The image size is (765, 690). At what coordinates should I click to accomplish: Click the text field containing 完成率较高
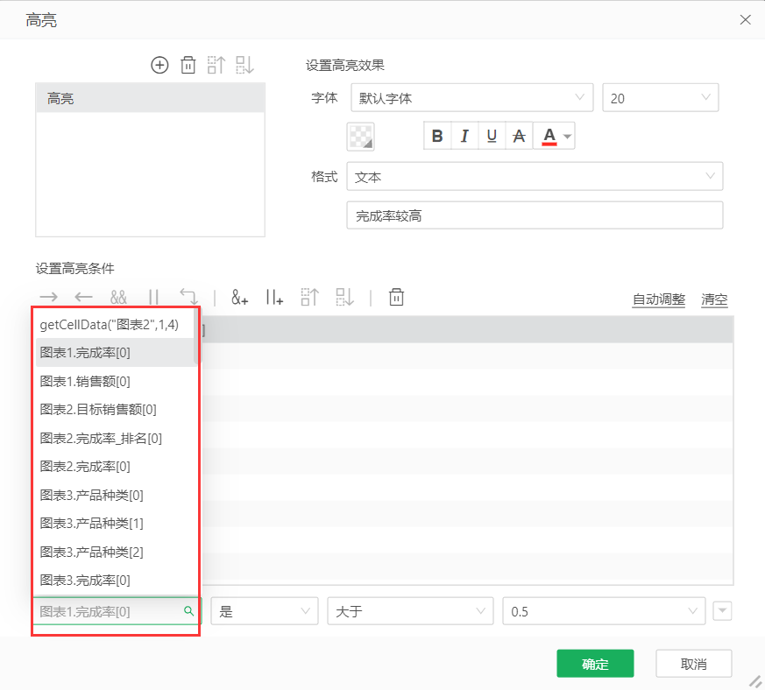(x=535, y=215)
